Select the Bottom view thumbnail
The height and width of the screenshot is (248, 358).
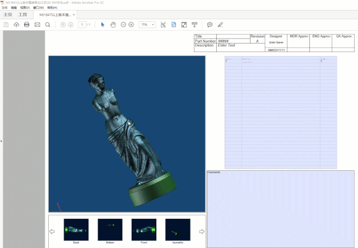point(110,230)
